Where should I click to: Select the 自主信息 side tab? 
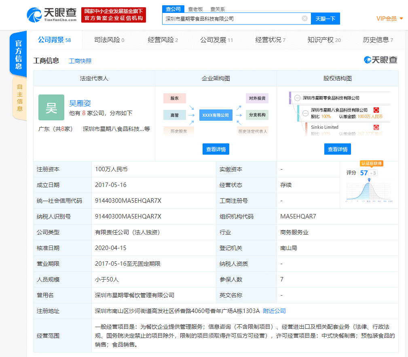19,98
